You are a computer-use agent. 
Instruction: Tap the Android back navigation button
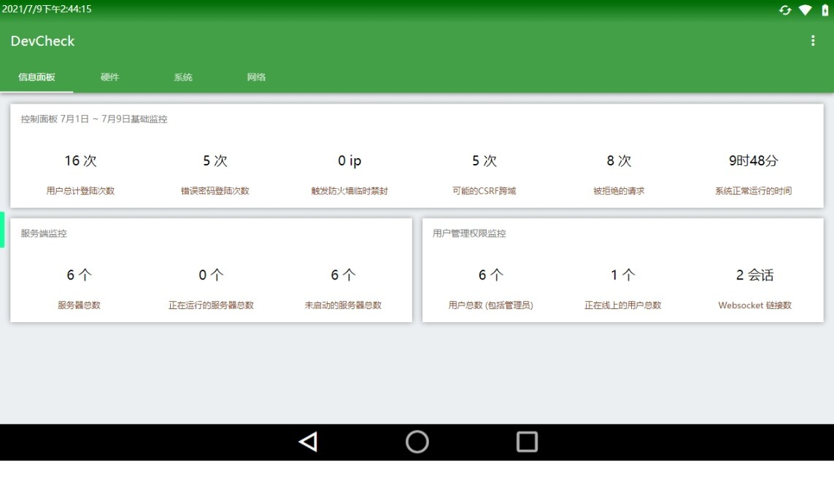[309, 442]
